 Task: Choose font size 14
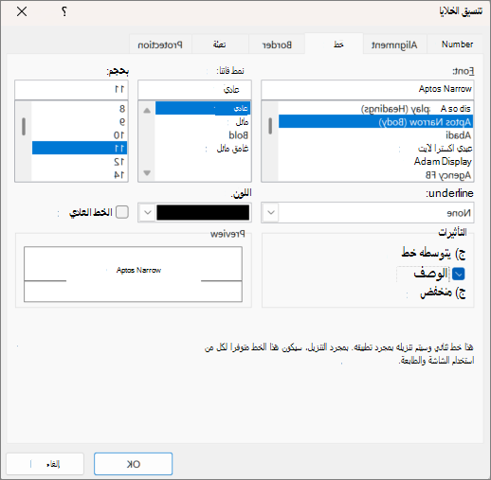tap(80, 175)
